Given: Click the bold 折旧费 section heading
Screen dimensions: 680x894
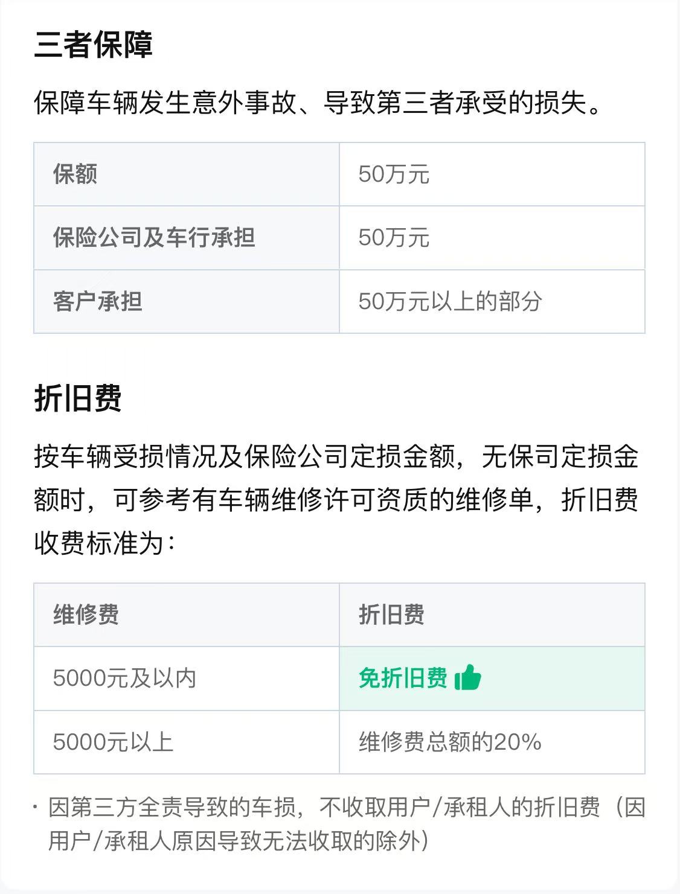Looking at the screenshot, I should coord(78,398).
